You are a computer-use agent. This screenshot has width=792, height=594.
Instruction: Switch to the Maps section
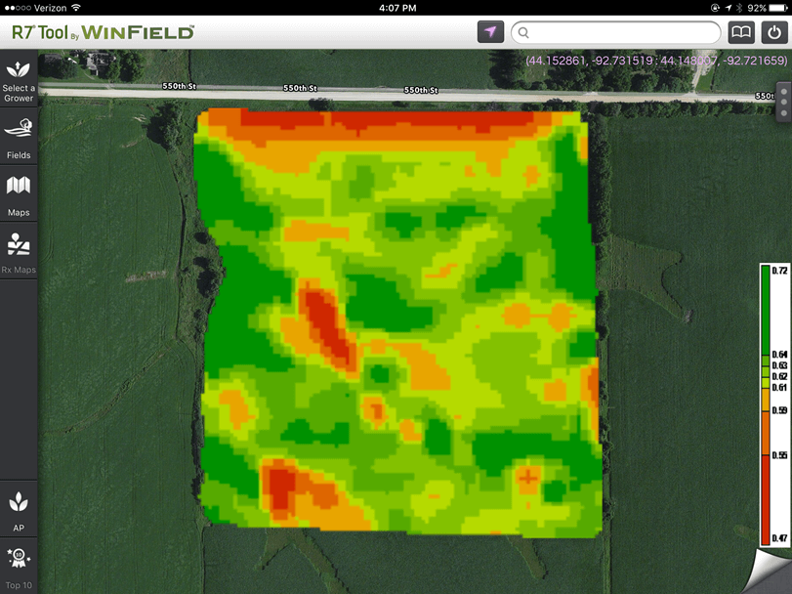pos(19,194)
